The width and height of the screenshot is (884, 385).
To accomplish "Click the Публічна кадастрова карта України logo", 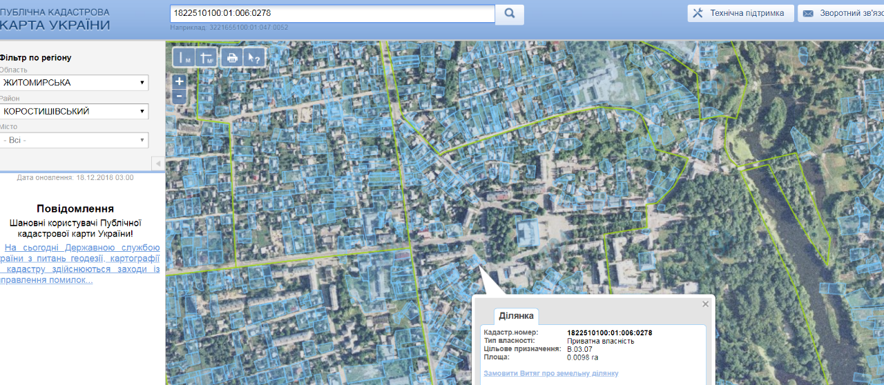I will [55, 19].
